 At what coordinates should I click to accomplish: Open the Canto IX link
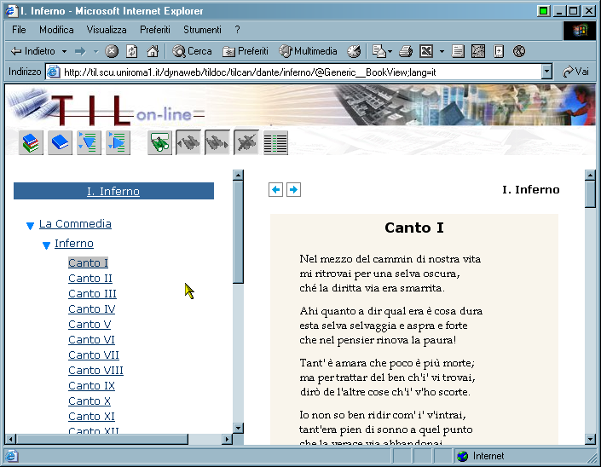(x=91, y=385)
